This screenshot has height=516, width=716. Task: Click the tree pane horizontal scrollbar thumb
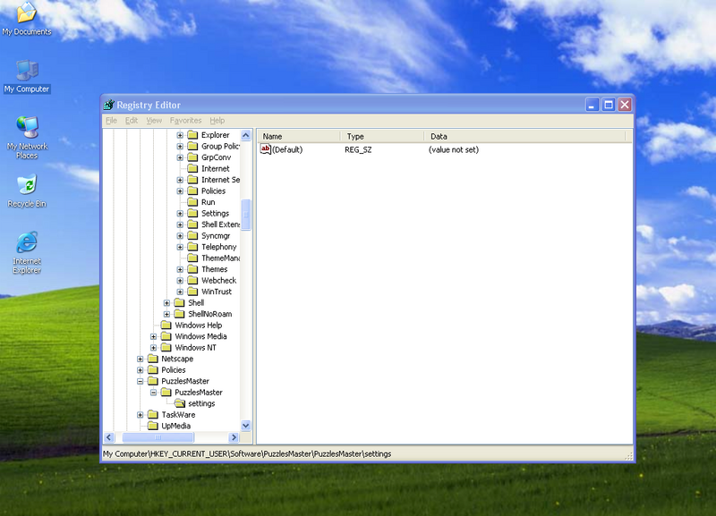point(158,437)
